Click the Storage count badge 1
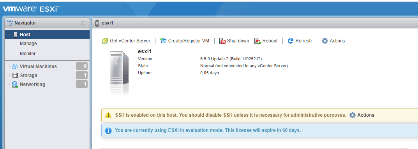The image size is (418, 149). 82,75
